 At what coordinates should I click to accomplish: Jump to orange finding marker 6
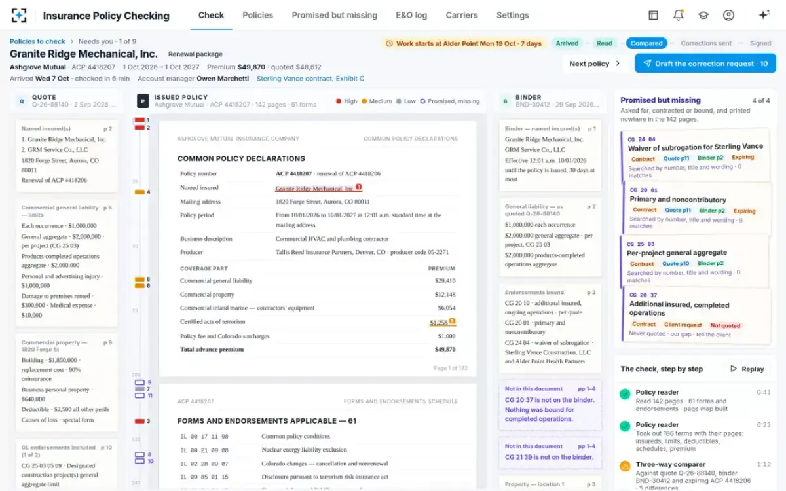tap(140, 286)
